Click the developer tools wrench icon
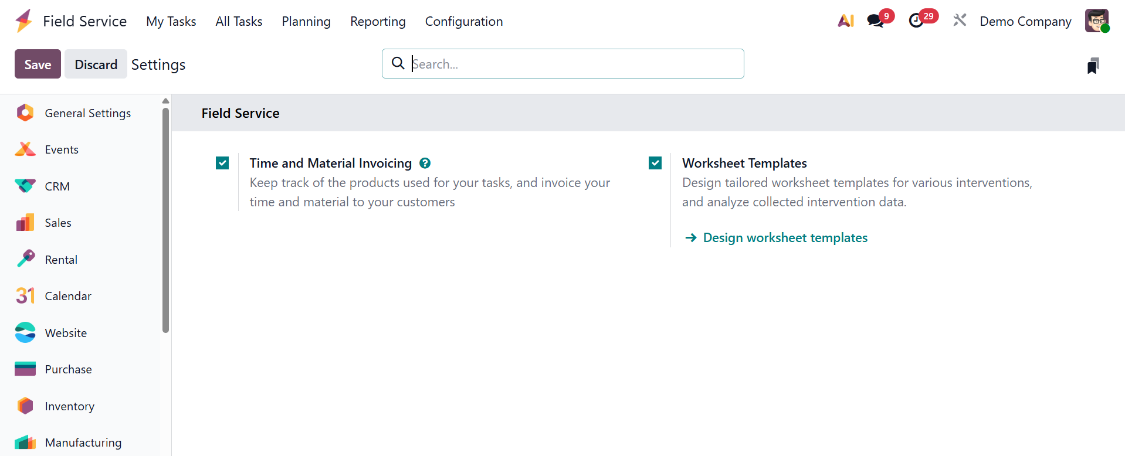Screen dimensions: 1125x456 (x=960, y=21)
